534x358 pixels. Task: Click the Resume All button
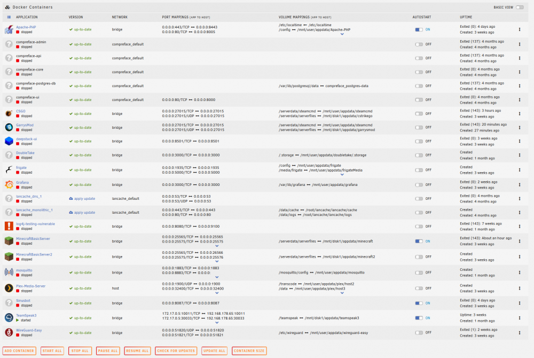(137, 351)
